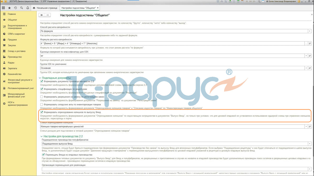Open the functions menu grid icon

point(3,8)
